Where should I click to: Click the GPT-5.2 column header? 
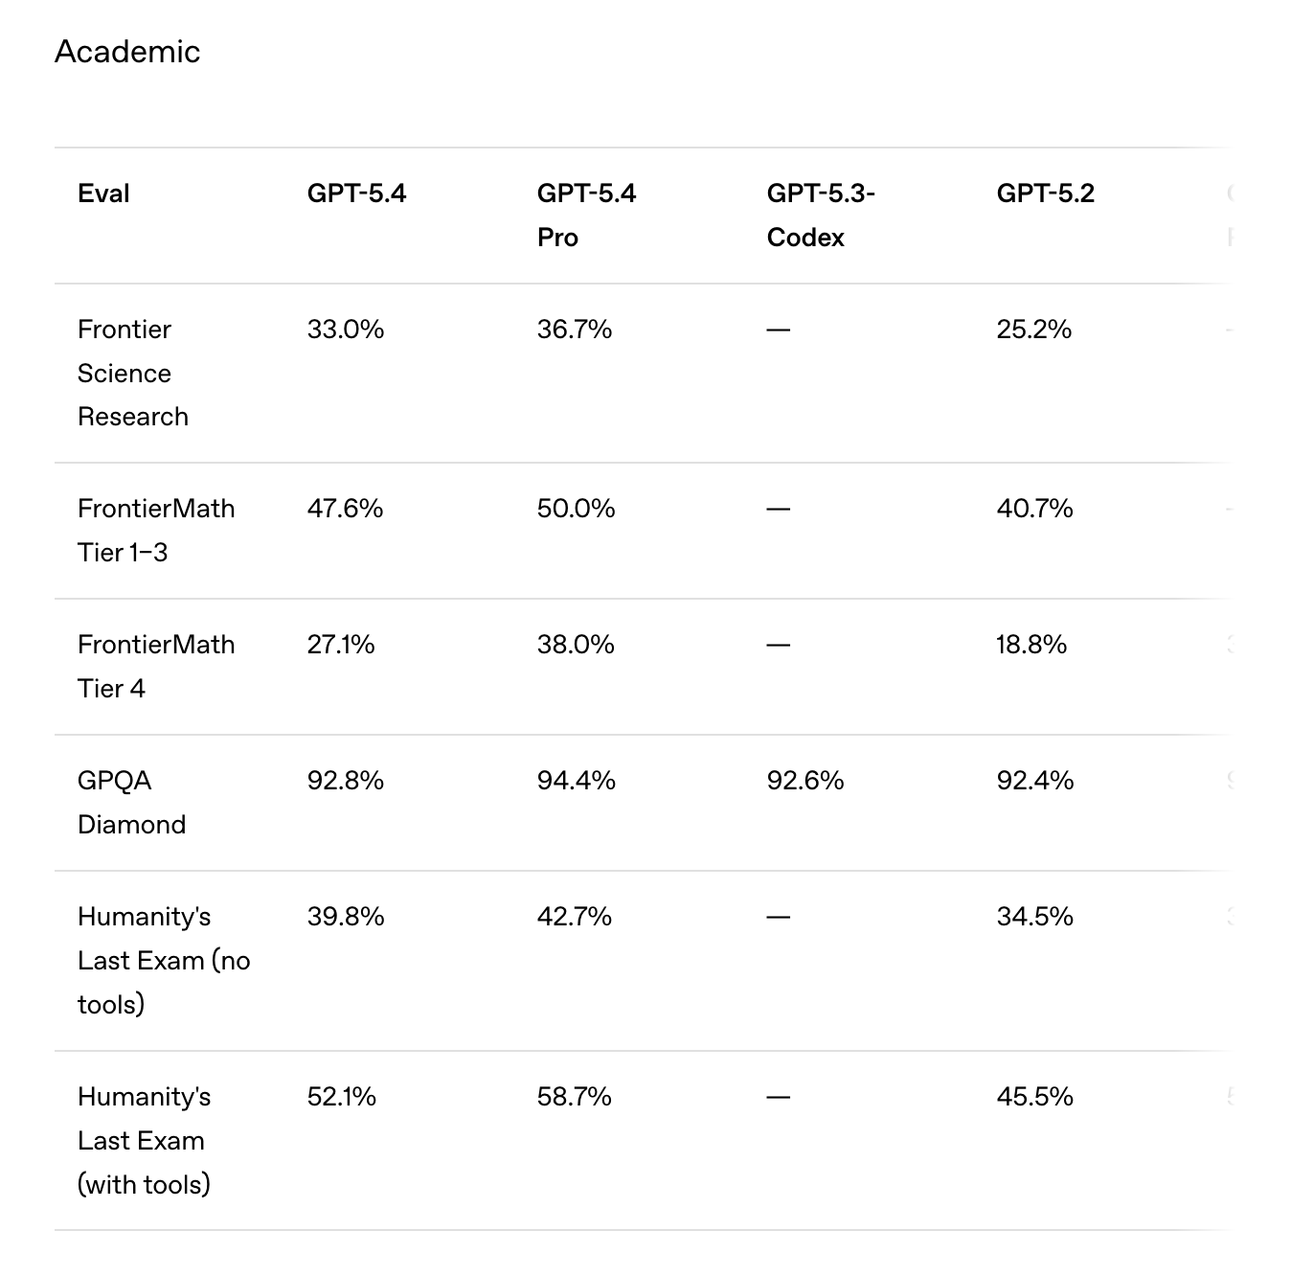click(x=1045, y=194)
